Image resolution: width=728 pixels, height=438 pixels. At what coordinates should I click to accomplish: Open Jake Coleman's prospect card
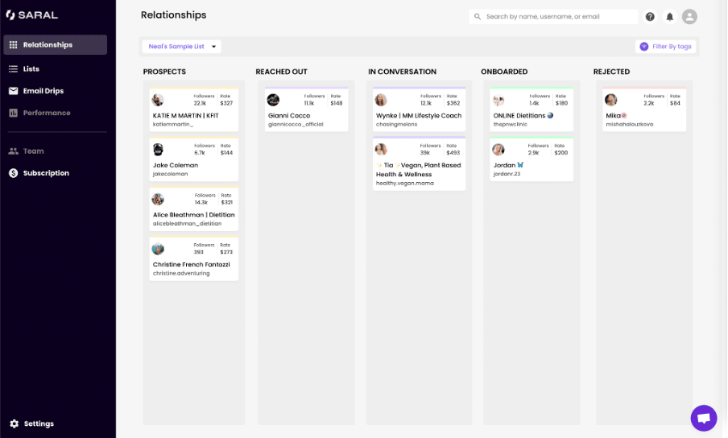pos(193,160)
